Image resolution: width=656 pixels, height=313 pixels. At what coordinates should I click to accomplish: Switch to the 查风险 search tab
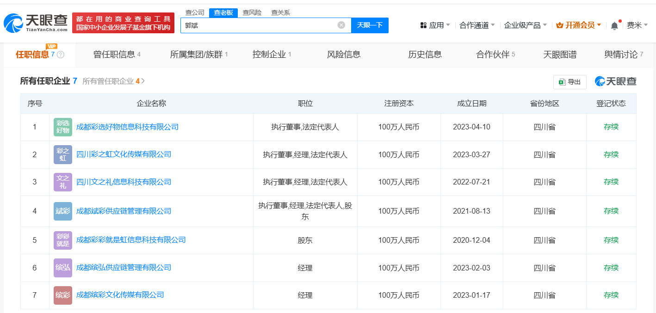(x=252, y=12)
